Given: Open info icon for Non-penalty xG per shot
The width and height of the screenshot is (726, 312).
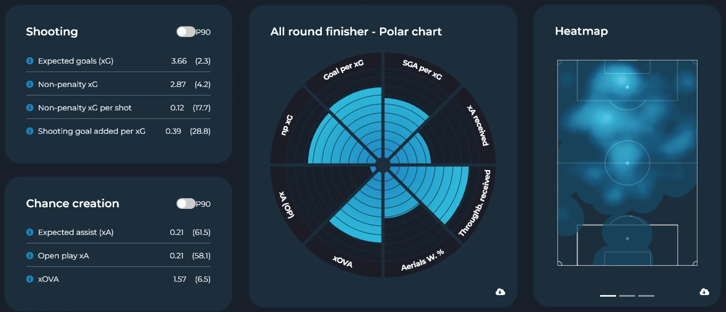Looking at the screenshot, I should pos(30,108).
